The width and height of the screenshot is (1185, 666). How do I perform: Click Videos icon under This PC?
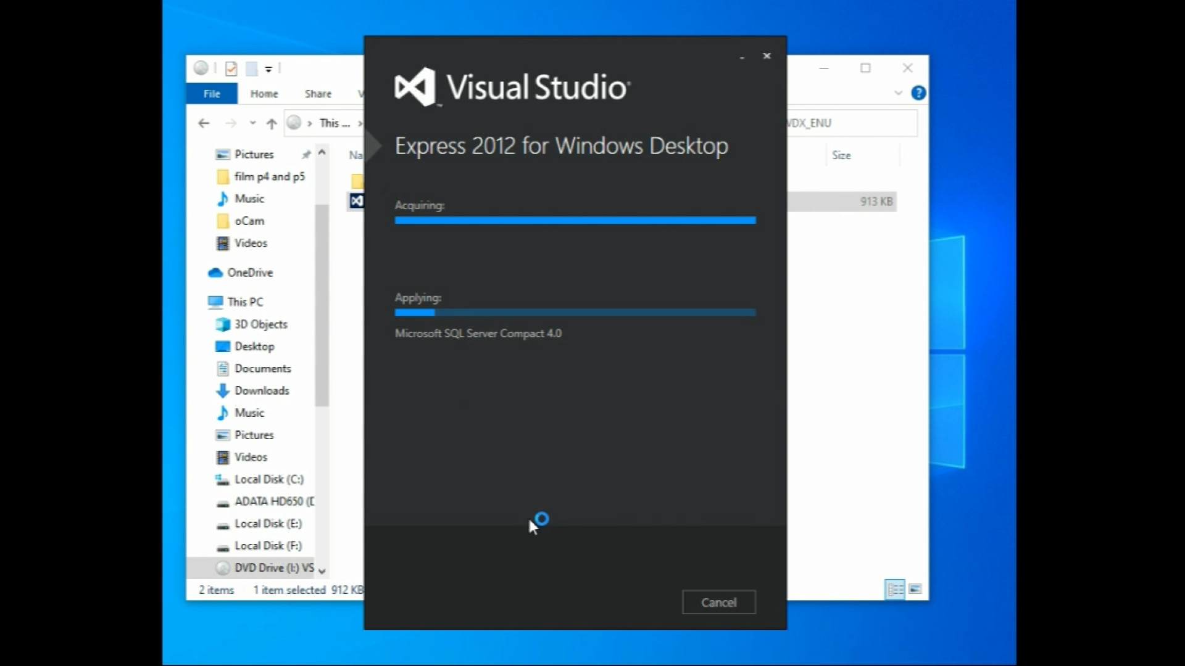click(223, 458)
